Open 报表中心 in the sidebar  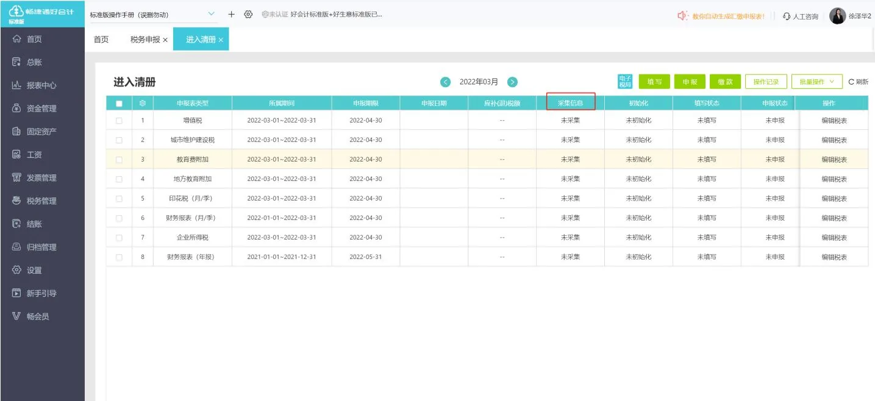(x=41, y=85)
